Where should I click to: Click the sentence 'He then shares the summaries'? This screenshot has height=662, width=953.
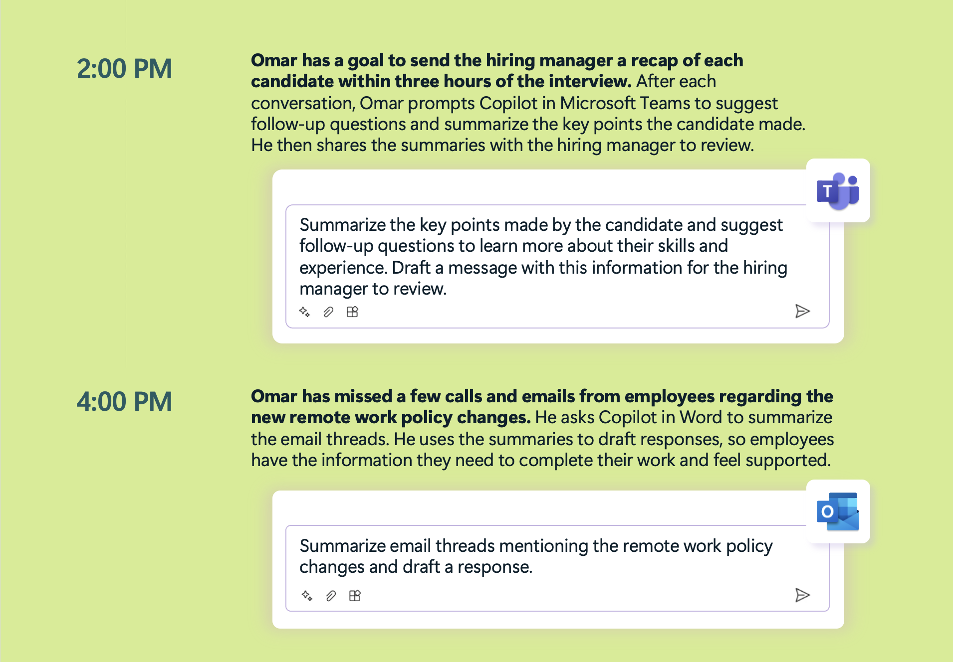[x=502, y=146]
